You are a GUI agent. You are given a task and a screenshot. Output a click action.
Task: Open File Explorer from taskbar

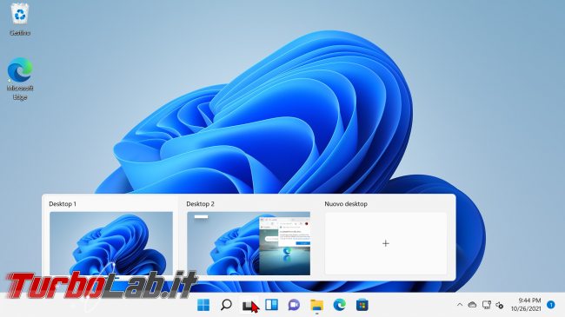click(x=316, y=305)
